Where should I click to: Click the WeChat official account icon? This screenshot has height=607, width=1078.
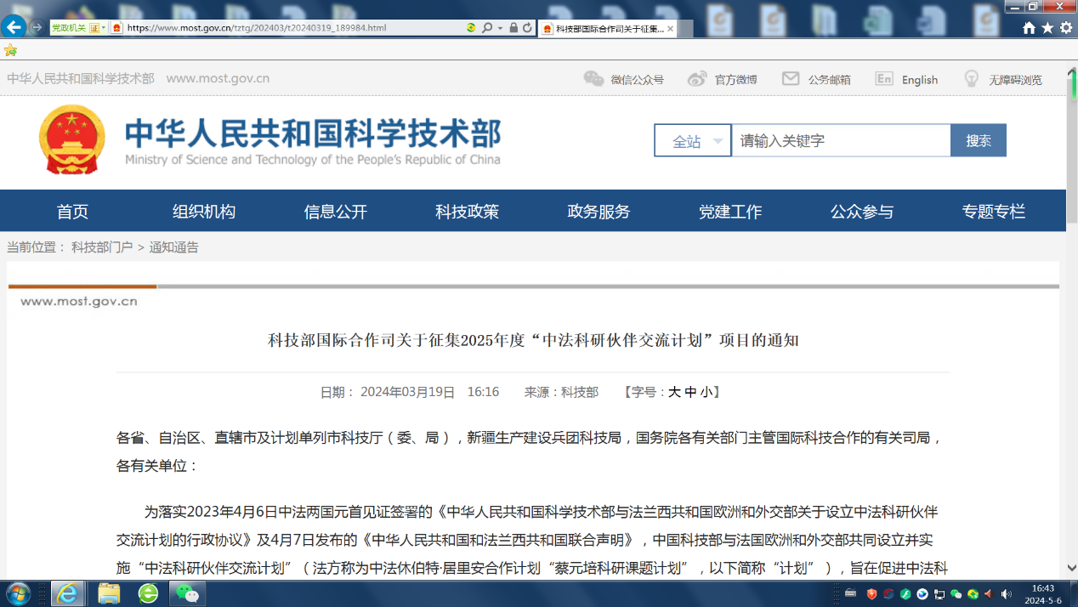point(593,79)
